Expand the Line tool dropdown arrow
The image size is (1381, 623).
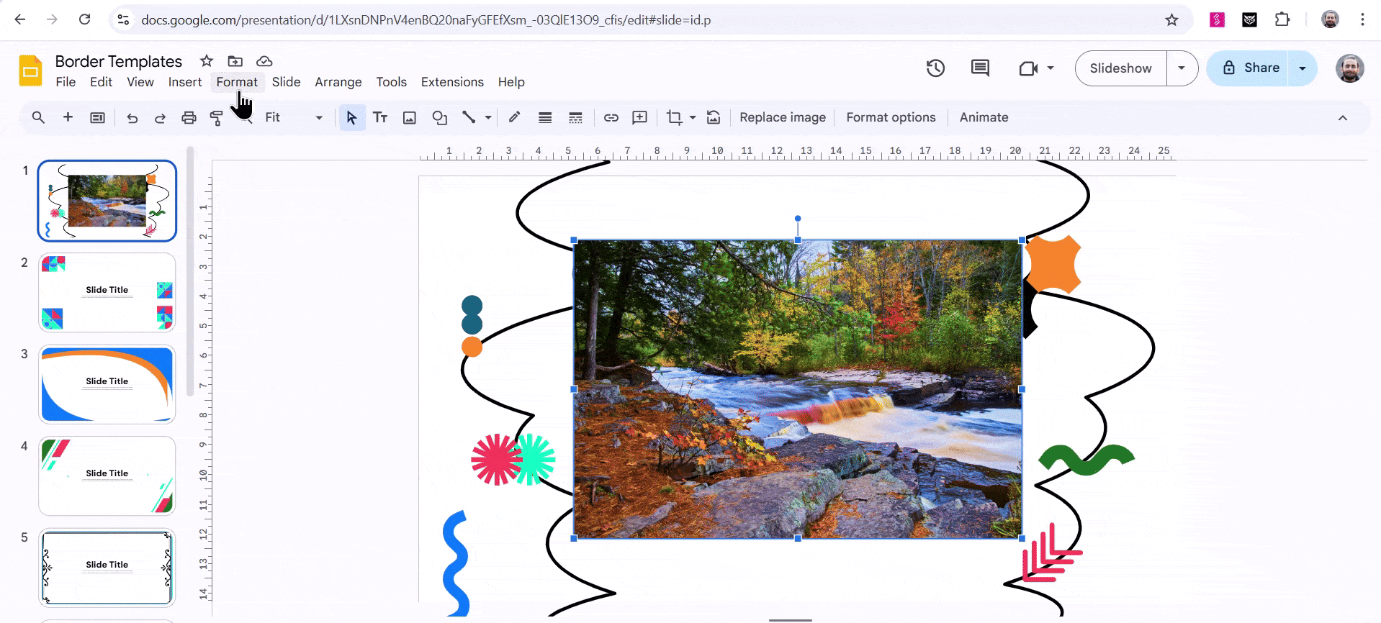pos(488,118)
